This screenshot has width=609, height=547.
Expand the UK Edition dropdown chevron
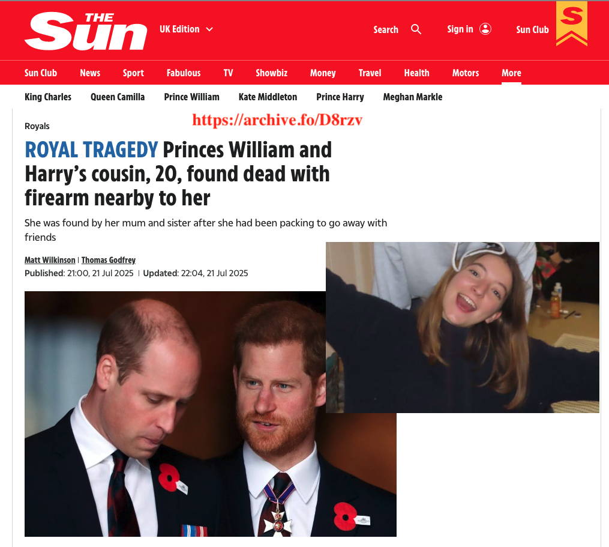coord(209,29)
